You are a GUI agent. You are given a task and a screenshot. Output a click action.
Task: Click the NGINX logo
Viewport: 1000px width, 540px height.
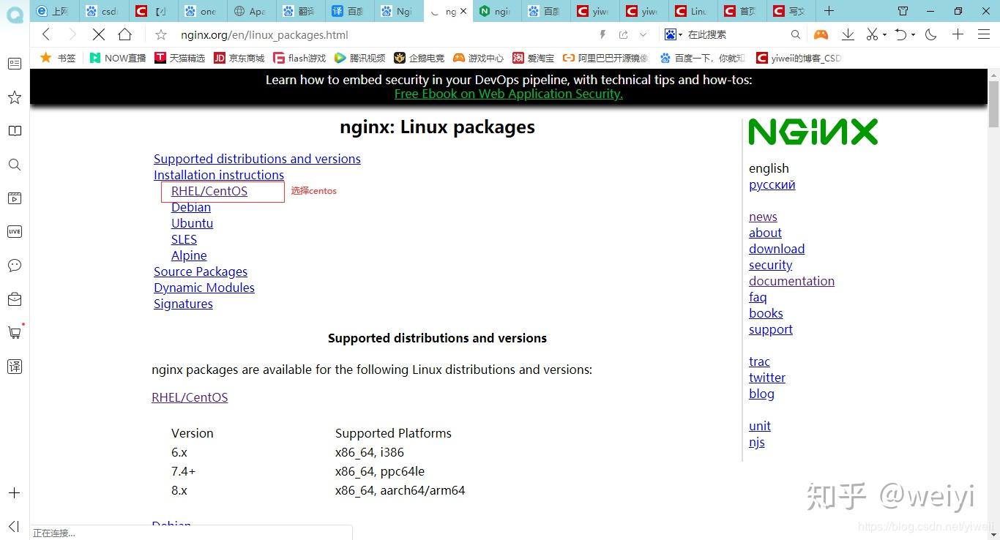tap(813, 132)
